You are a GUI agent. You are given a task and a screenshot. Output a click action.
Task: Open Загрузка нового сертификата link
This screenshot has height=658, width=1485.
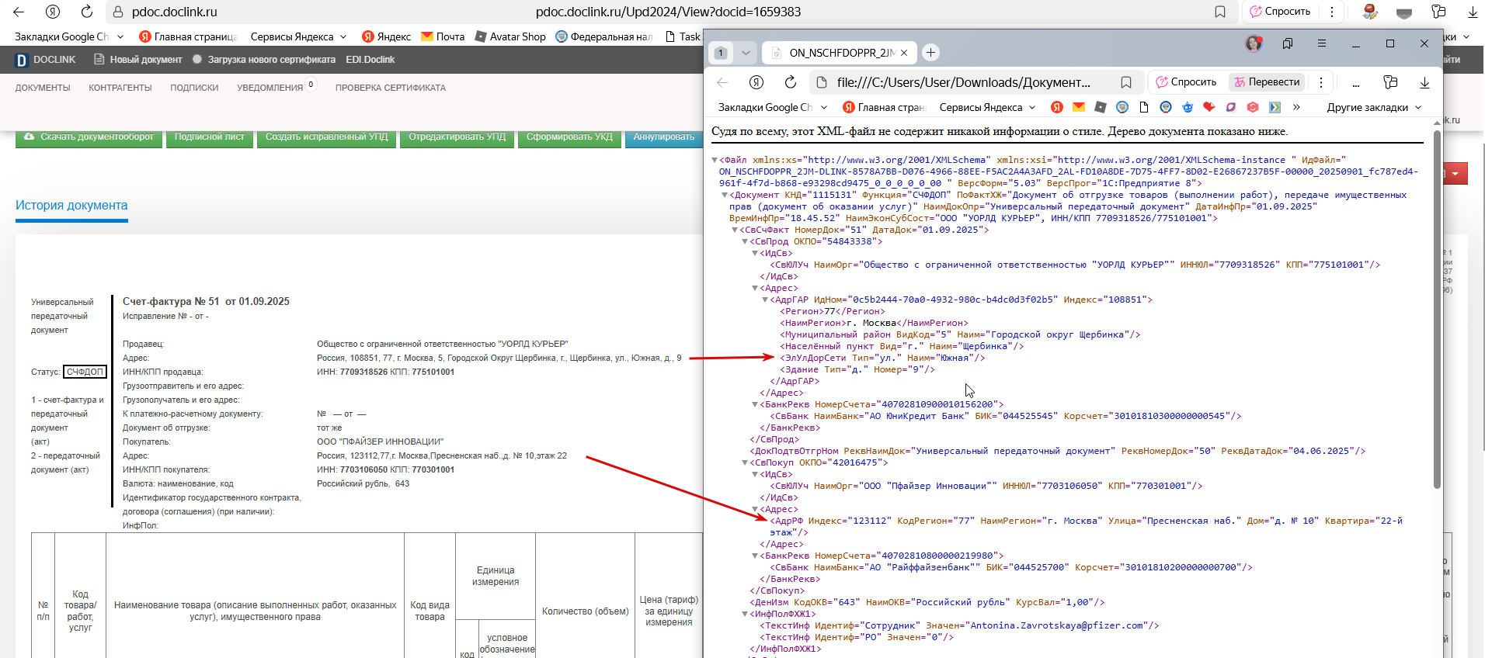click(264, 60)
